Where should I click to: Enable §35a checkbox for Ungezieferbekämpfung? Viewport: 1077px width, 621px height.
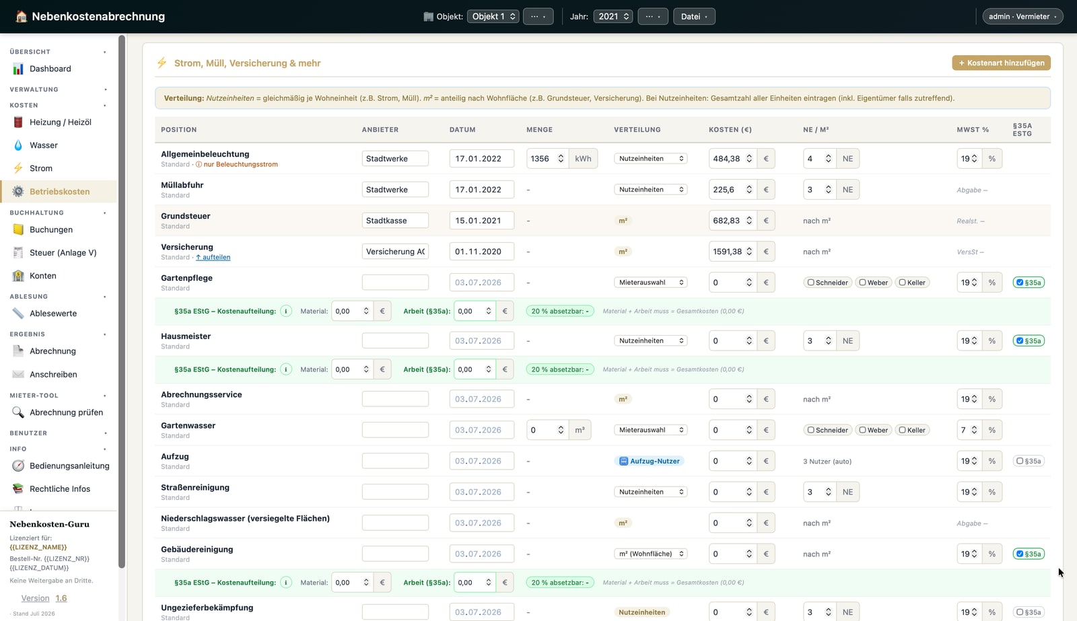1020,612
